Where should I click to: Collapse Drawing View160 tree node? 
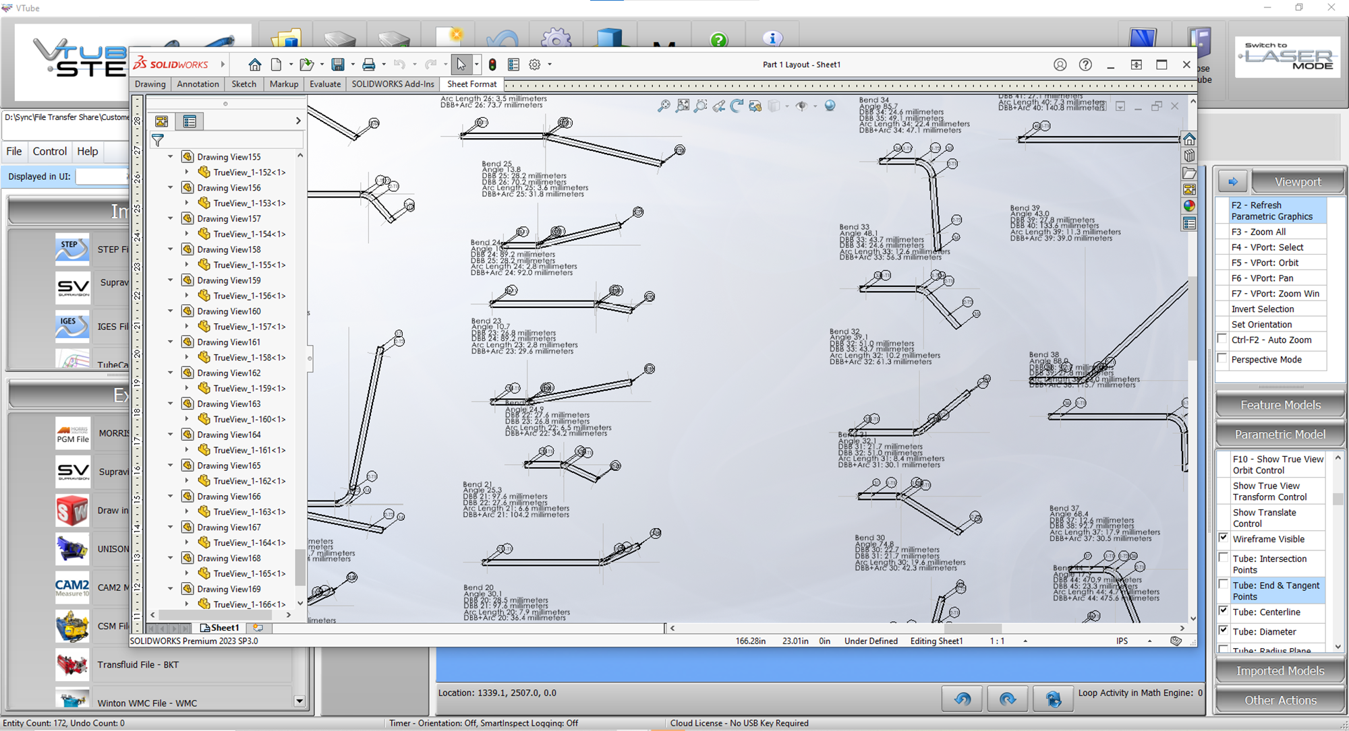tap(171, 311)
